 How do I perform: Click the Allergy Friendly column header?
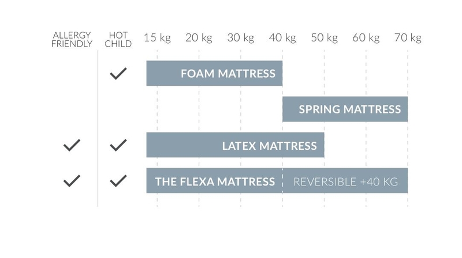pyautogui.click(x=72, y=39)
